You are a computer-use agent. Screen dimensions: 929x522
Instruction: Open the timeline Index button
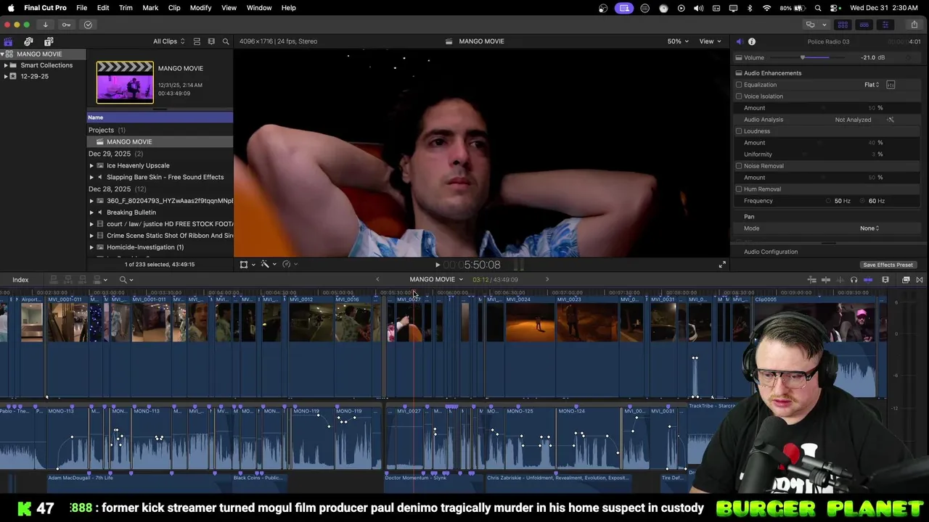click(20, 280)
